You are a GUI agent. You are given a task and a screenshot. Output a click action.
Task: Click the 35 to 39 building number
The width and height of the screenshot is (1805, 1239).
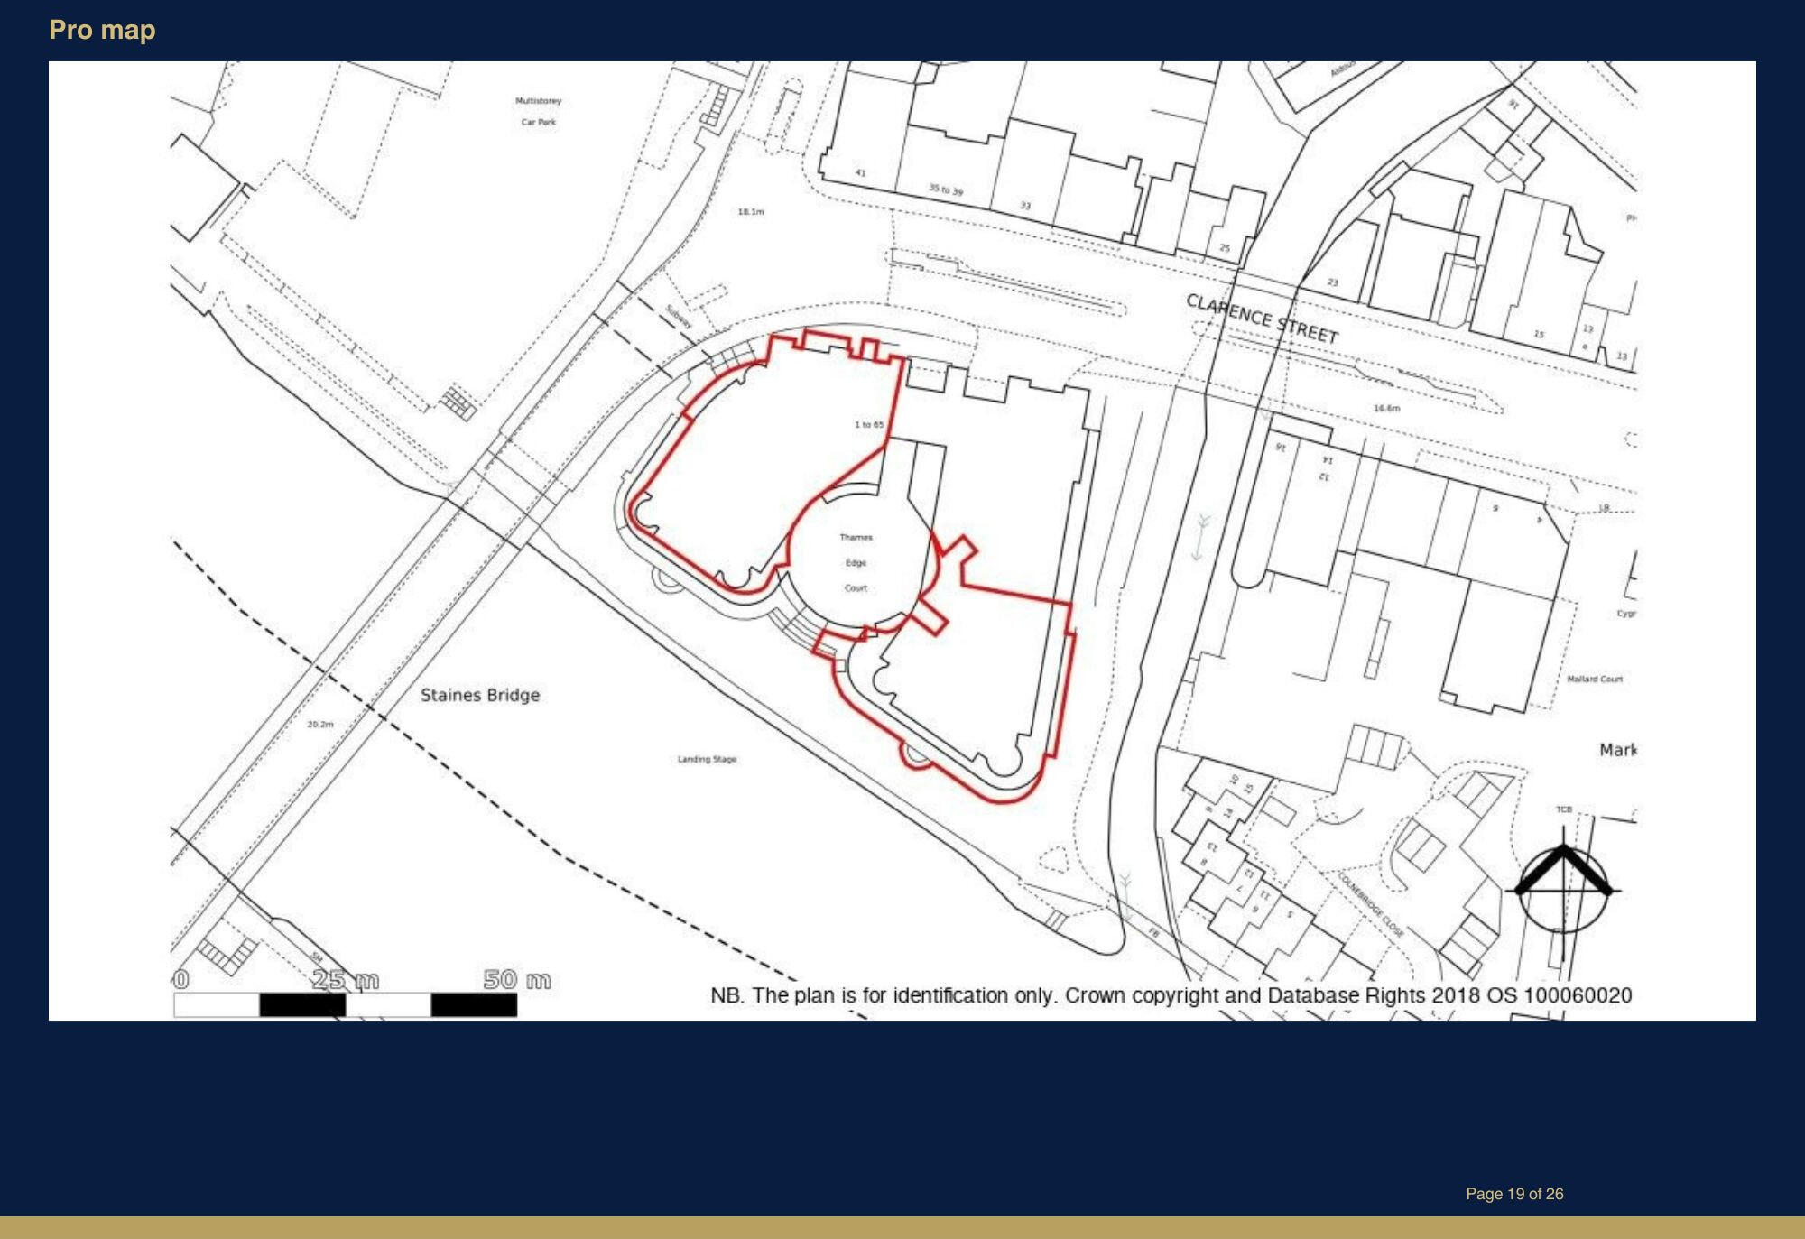click(x=945, y=190)
